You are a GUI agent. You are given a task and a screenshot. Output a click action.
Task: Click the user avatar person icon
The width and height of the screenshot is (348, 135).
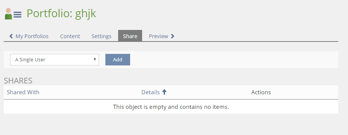8,14
